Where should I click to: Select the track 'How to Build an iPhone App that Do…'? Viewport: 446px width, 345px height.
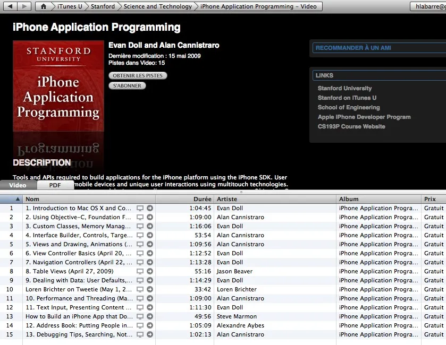coord(79,316)
